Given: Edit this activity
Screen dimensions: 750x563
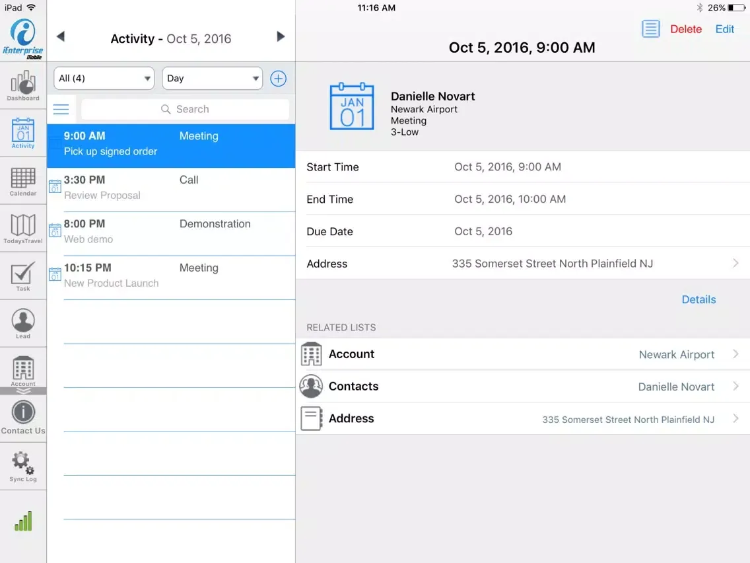Looking at the screenshot, I should 725,29.
